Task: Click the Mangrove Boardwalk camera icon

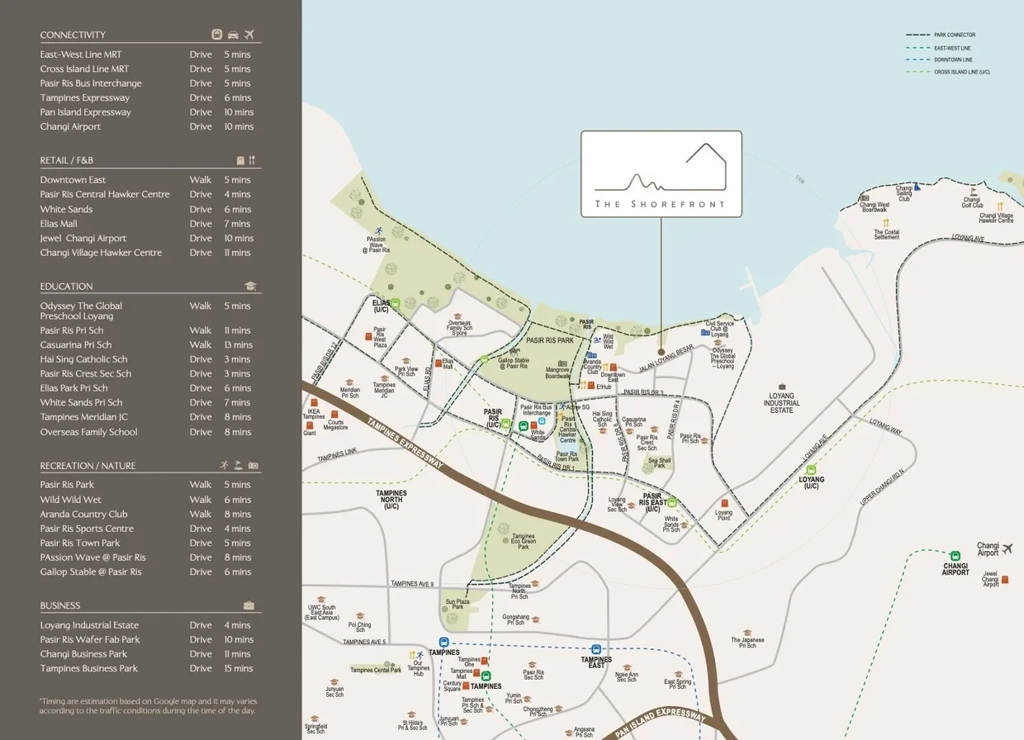Action: click(562, 363)
